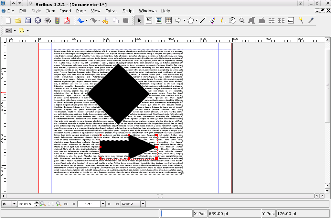
Task: Open the Preflight Verifier traffic light
Action: [58, 20]
